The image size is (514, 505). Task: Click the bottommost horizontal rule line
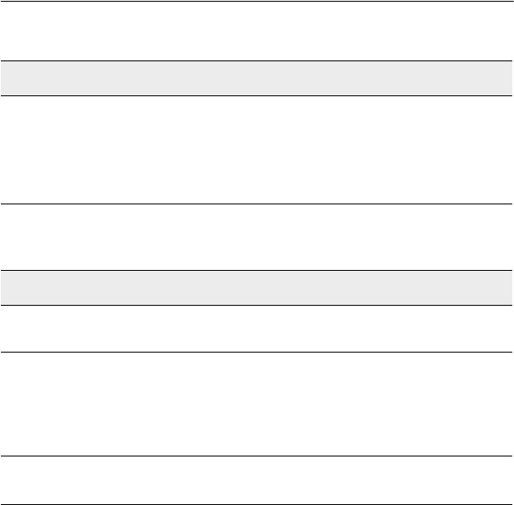257,504
